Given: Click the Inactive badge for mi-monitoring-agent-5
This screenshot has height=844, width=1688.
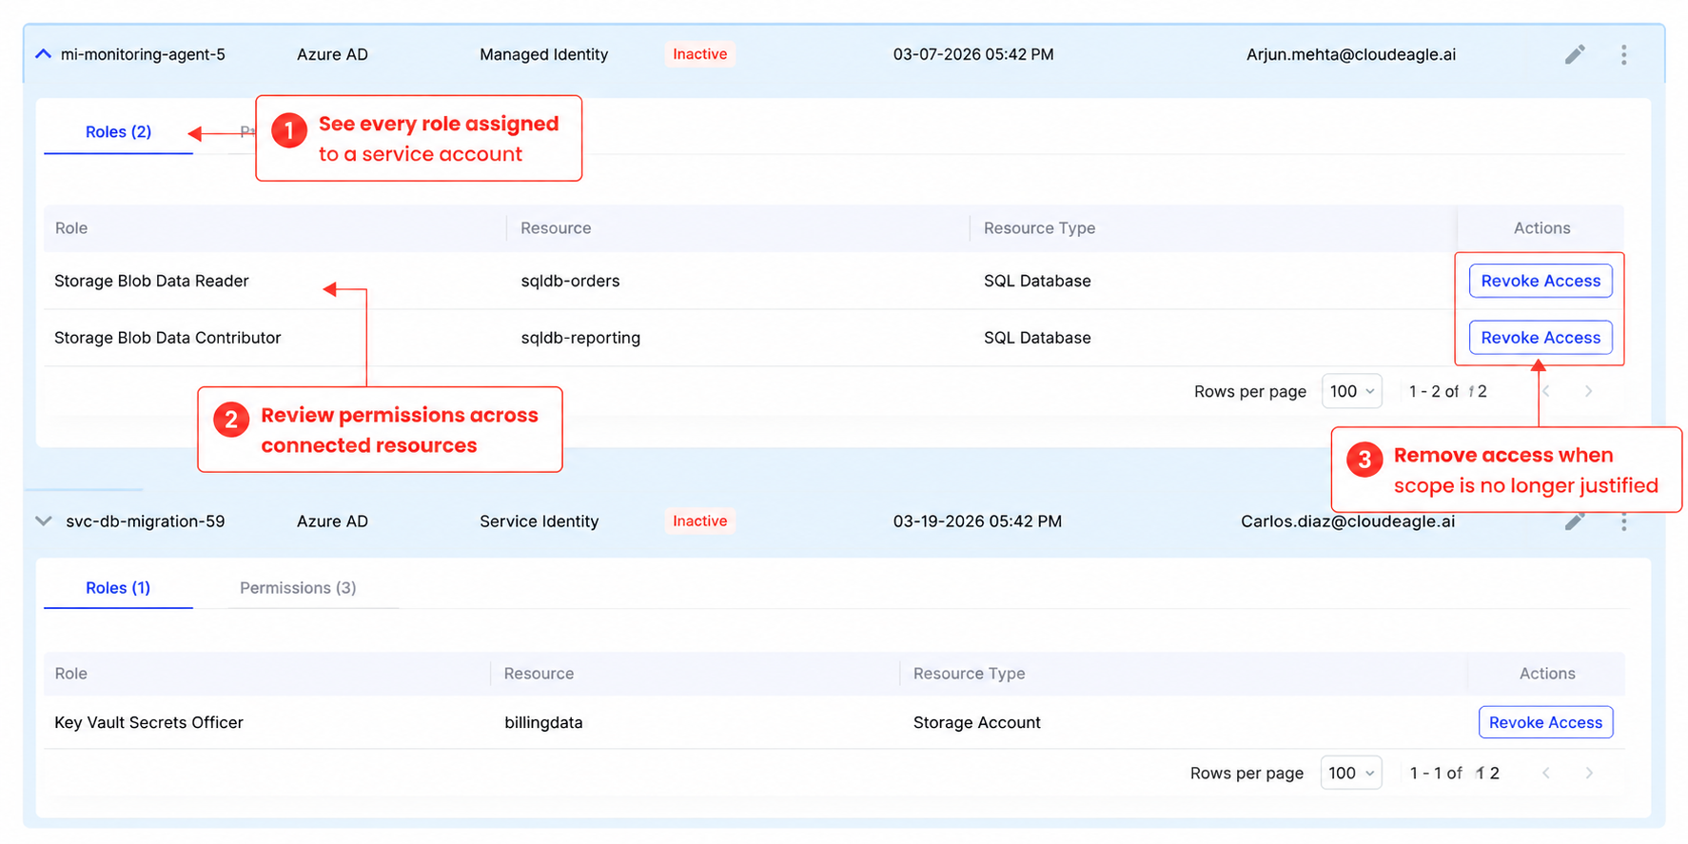Looking at the screenshot, I should click(699, 54).
